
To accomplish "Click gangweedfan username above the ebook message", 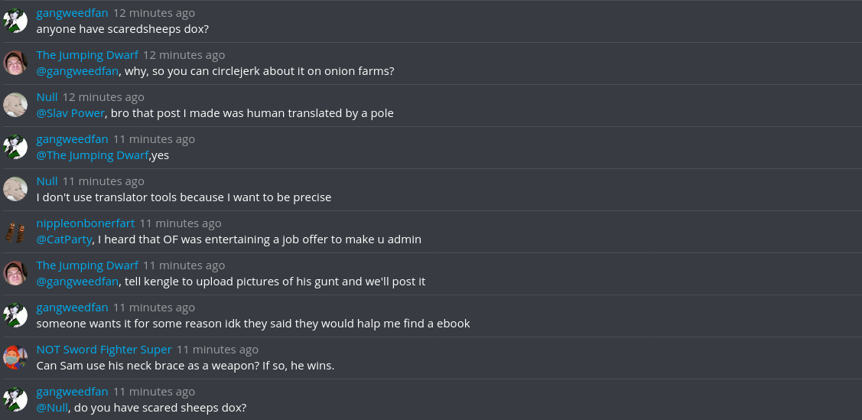I will (x=72, y=308).
